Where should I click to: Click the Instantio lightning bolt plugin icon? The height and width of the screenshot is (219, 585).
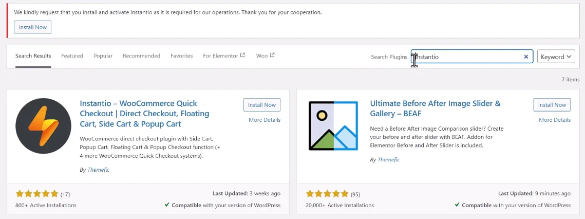(x=43, y=126)
